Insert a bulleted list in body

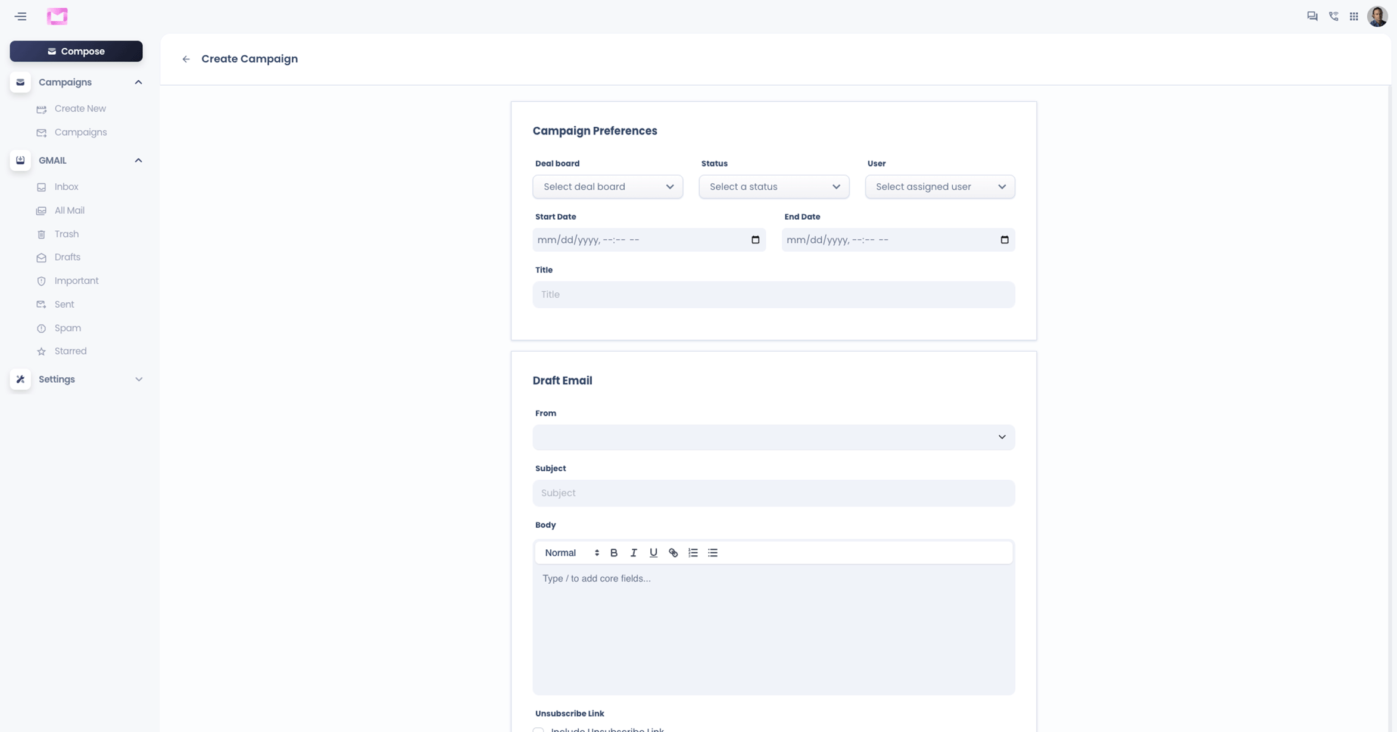pos(713,553)
